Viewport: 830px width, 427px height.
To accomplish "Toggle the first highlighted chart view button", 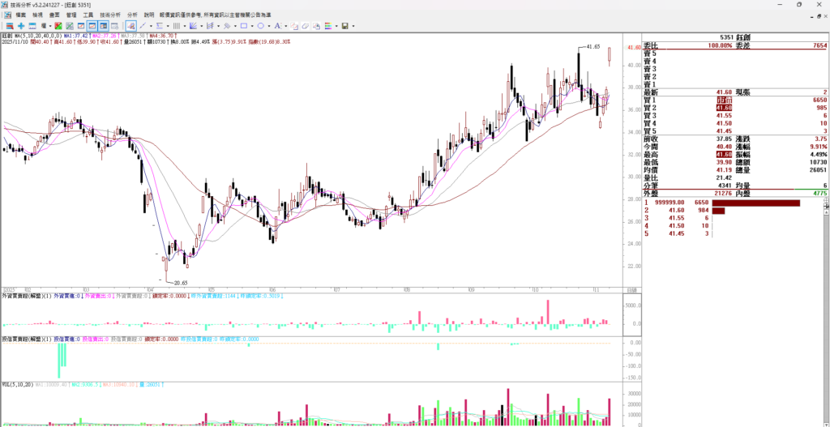I will pos(92,26).
